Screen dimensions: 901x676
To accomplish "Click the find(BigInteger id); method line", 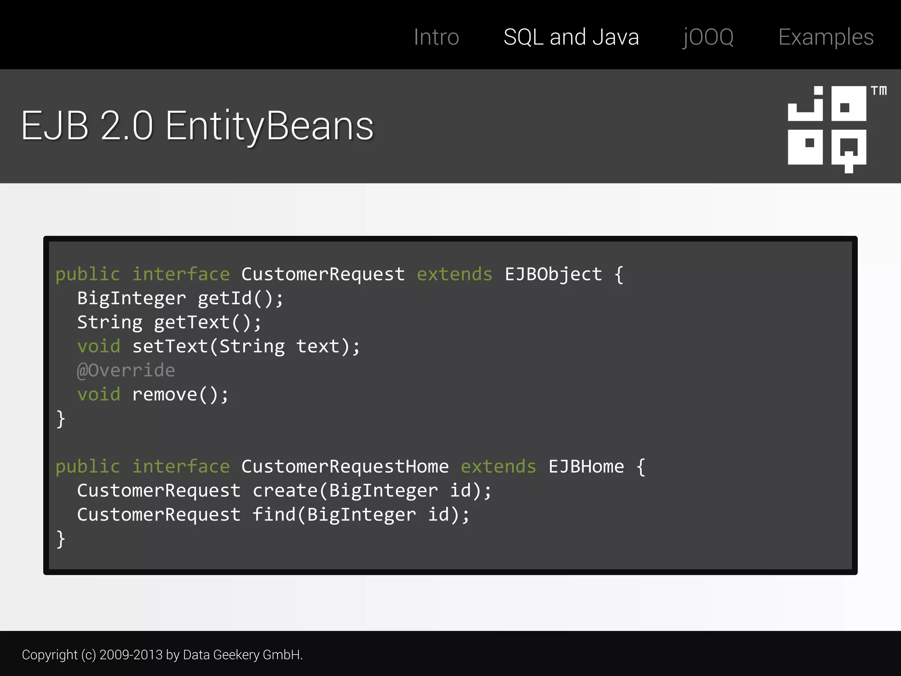I will pos(273,515).
